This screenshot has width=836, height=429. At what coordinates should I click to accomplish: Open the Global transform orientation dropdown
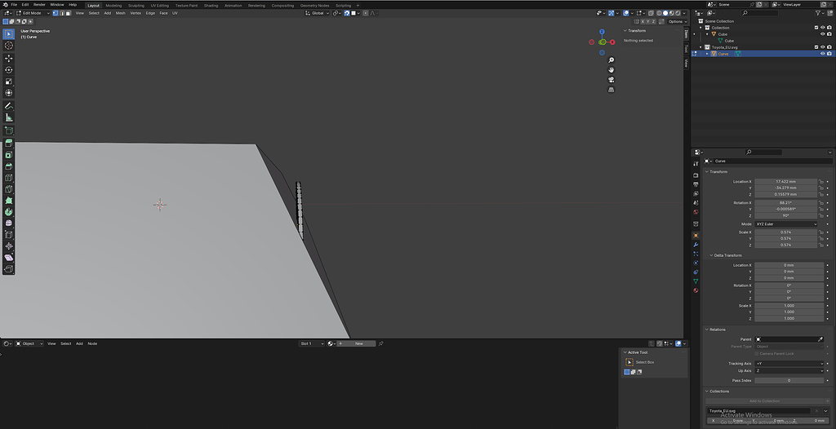tap(318, 13)
